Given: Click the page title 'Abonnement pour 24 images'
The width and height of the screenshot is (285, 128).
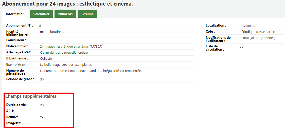Looking at the screenshot, I should coord(67,4).
